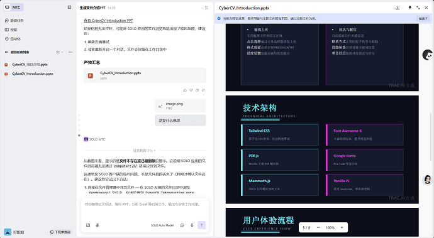434x238 pixels.
Task: Click the Mammoth.js card in slide
Action: [280, 185]
